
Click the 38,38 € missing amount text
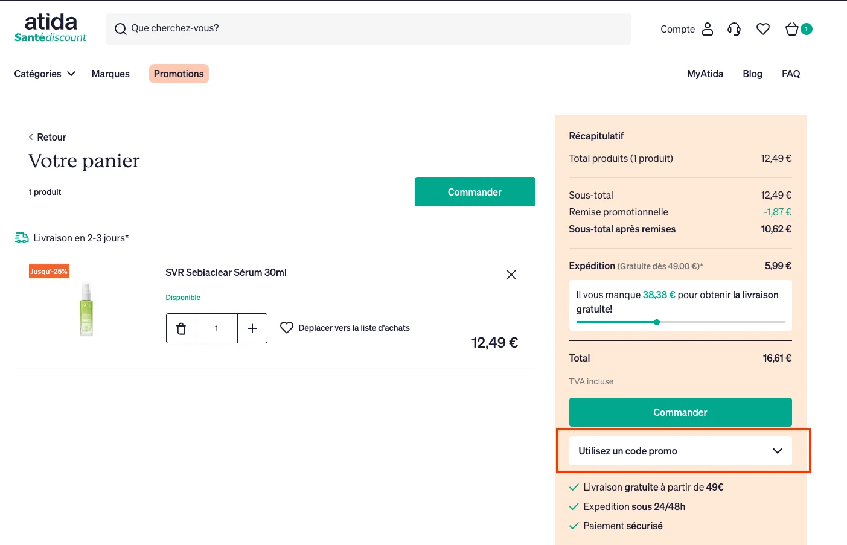[659, 295]
